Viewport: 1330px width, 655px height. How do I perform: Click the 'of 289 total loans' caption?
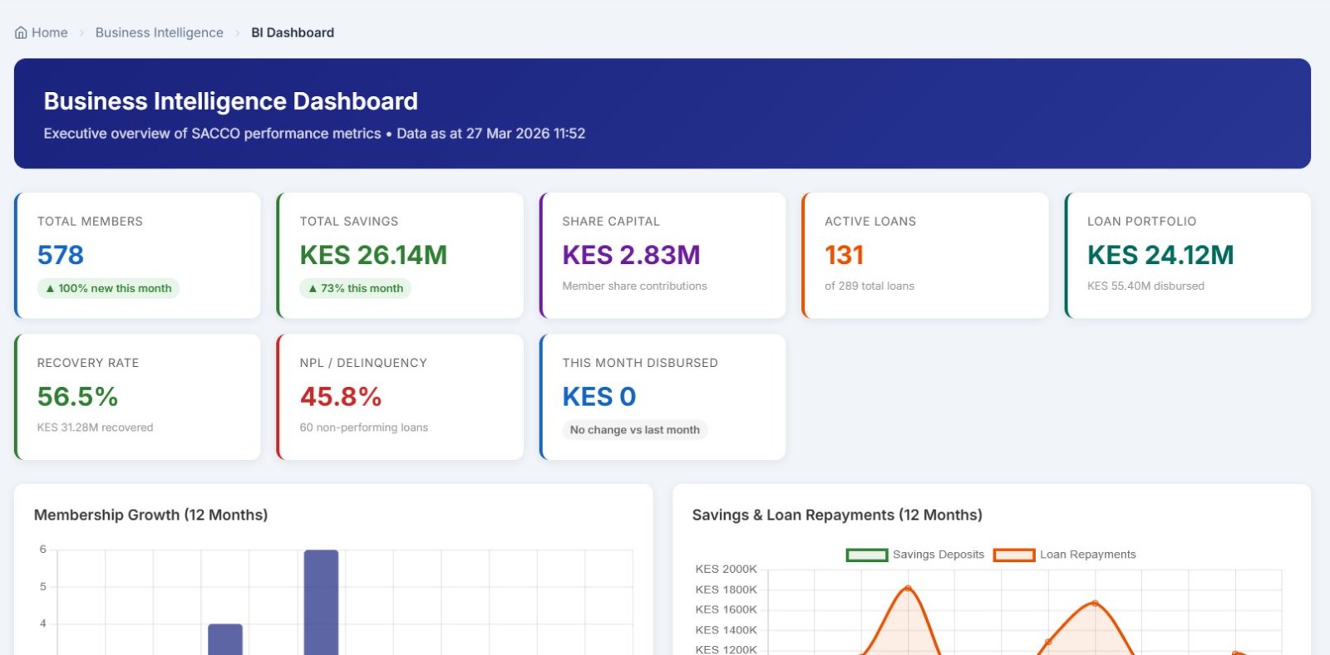coord(869,286)
